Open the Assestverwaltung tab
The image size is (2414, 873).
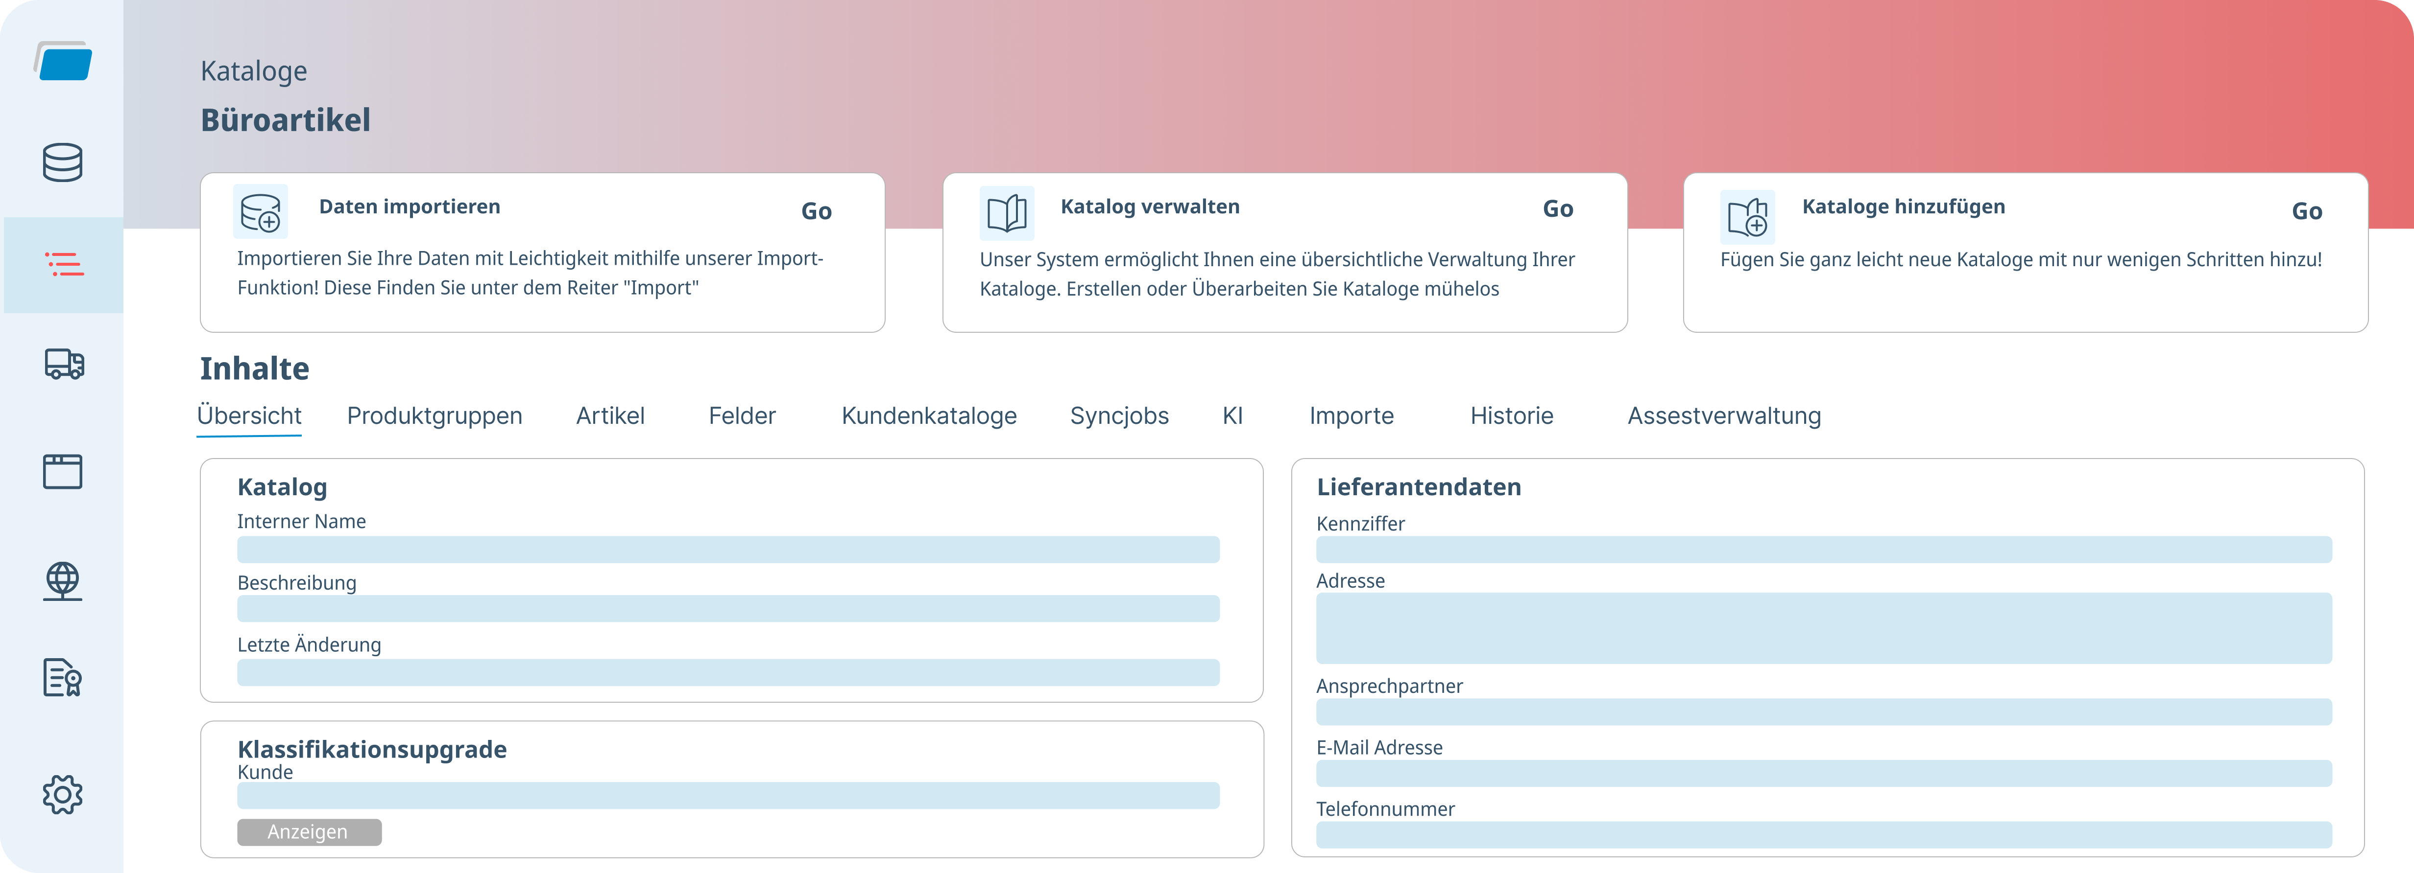[x=1724, y=416]
